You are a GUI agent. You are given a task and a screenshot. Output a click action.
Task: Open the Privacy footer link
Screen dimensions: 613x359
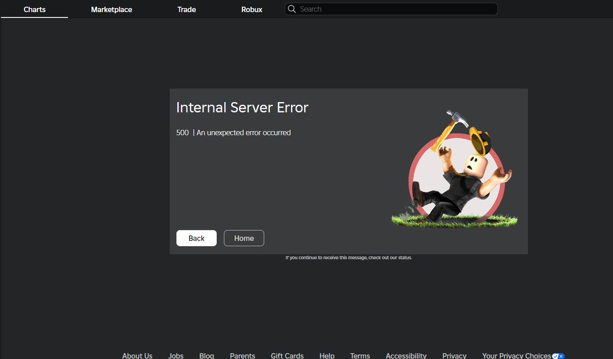(x=454, y=355)
